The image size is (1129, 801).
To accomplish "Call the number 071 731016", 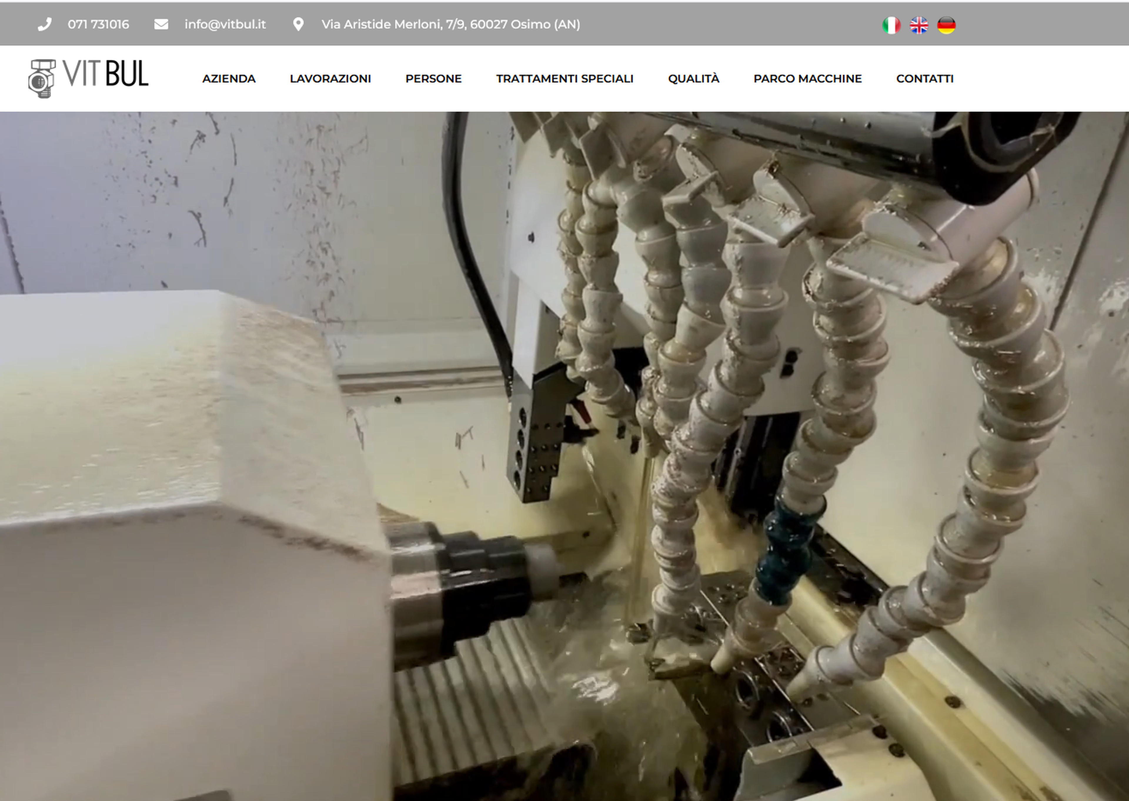I will [x=98, y=24].
